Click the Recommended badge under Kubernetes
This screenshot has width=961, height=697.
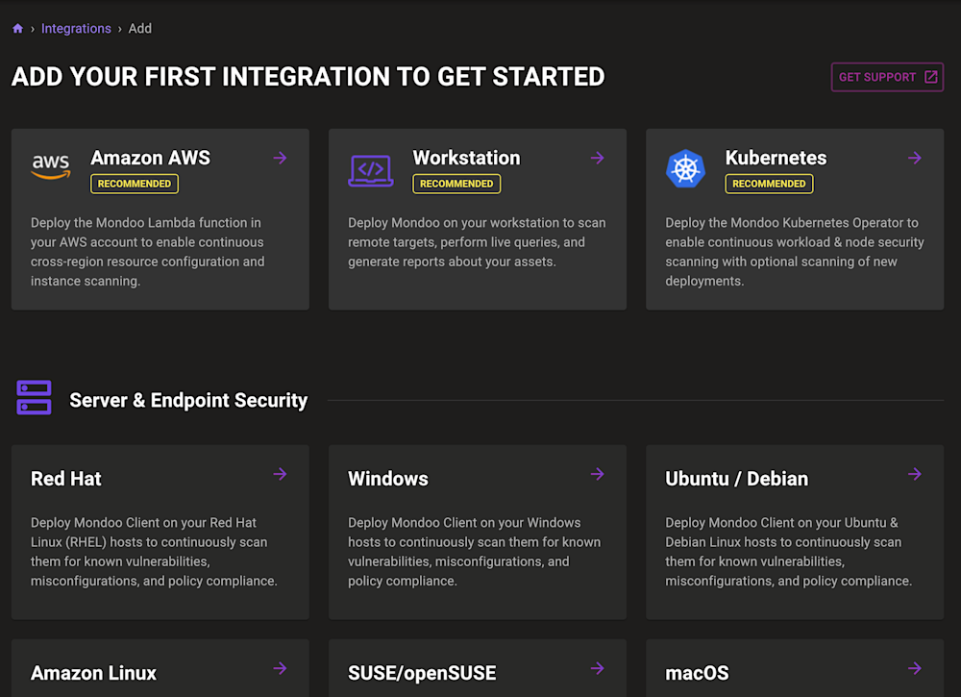[x=769, y=184]
